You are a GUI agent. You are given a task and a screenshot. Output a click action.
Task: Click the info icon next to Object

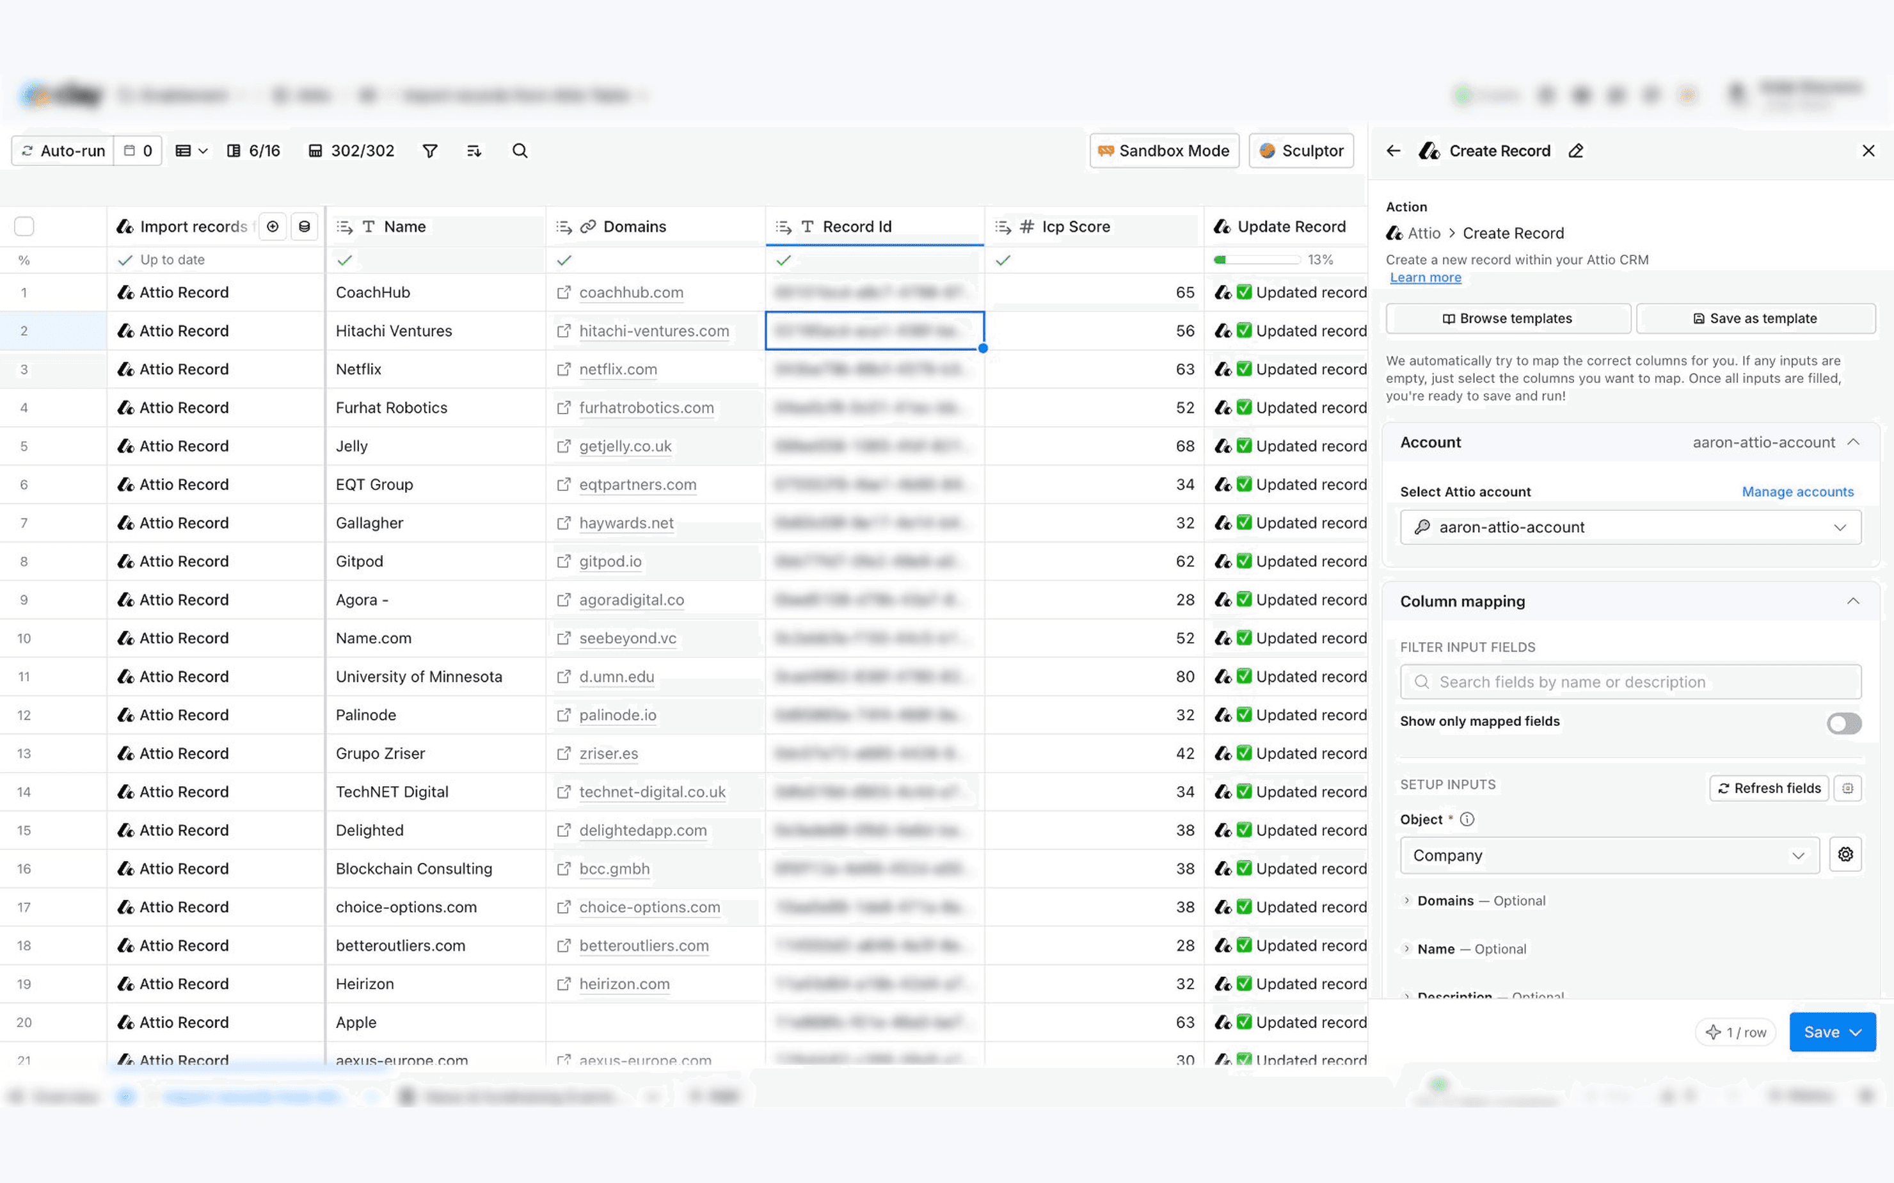(x=1467, y=819)
